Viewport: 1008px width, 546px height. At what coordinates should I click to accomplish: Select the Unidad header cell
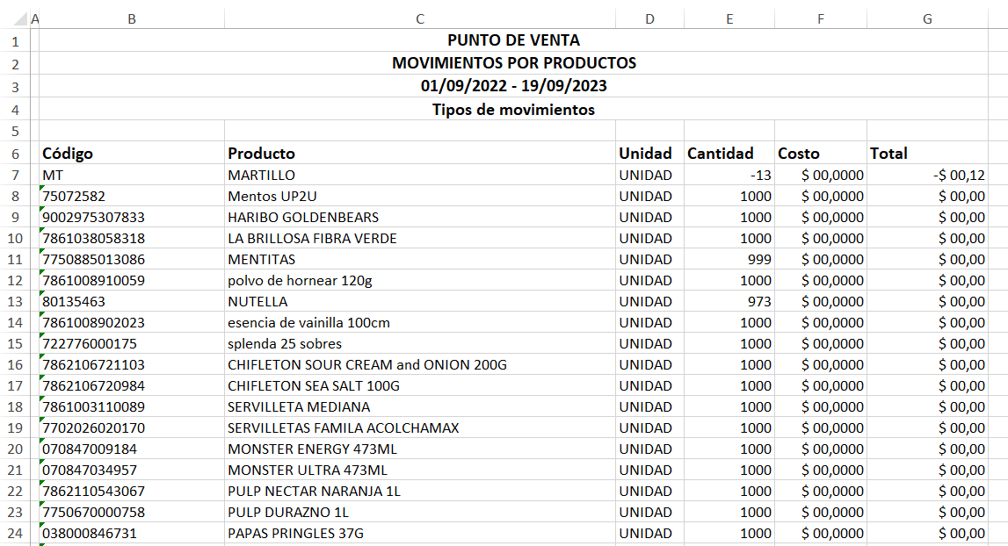coord(650,153)
